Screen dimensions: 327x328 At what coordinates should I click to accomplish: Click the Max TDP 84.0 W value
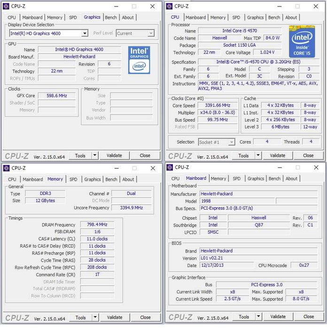272,38
